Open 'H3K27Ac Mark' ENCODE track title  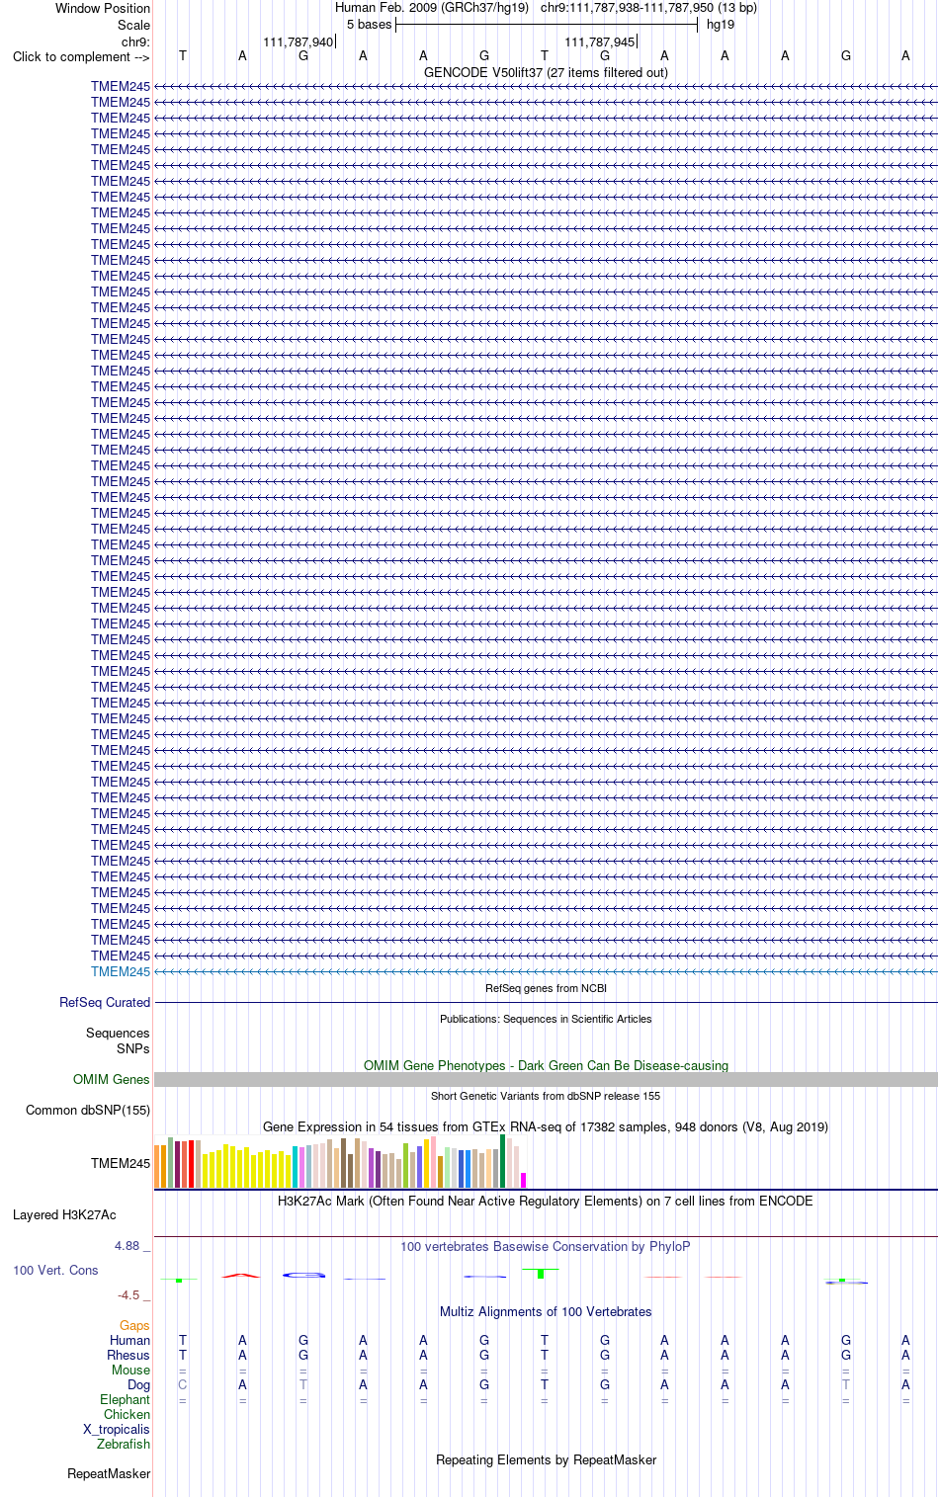(546, 1201)
